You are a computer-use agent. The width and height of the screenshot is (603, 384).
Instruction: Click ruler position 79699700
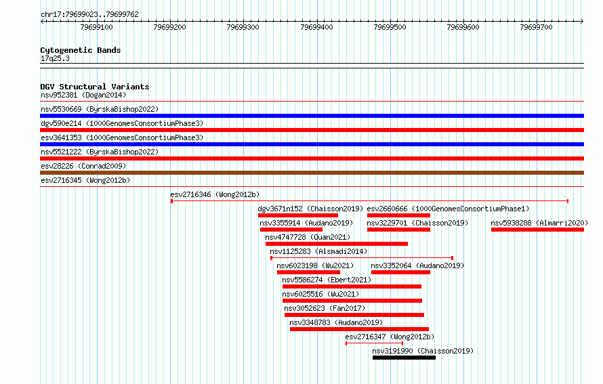pyautogui.click(x=536, y=27)
